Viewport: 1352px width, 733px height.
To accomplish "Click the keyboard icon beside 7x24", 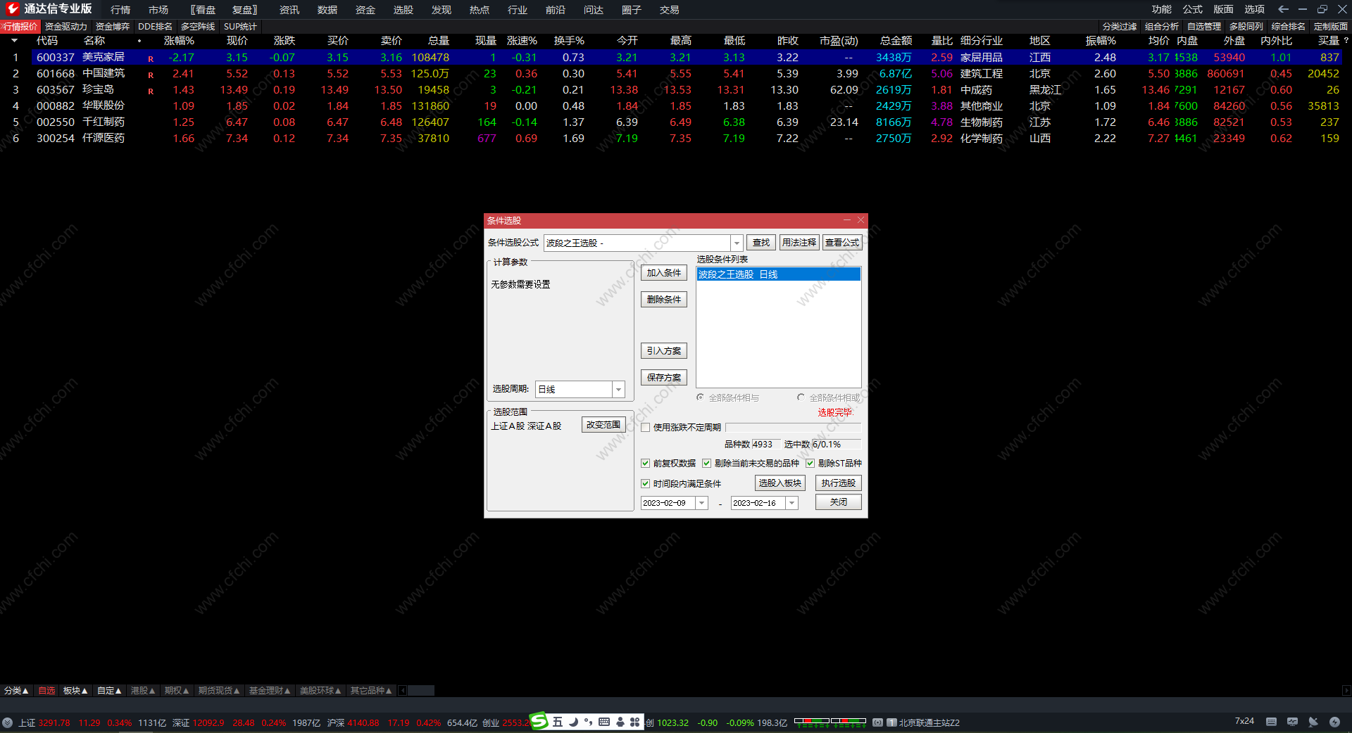I will (x=1271, y=722).
